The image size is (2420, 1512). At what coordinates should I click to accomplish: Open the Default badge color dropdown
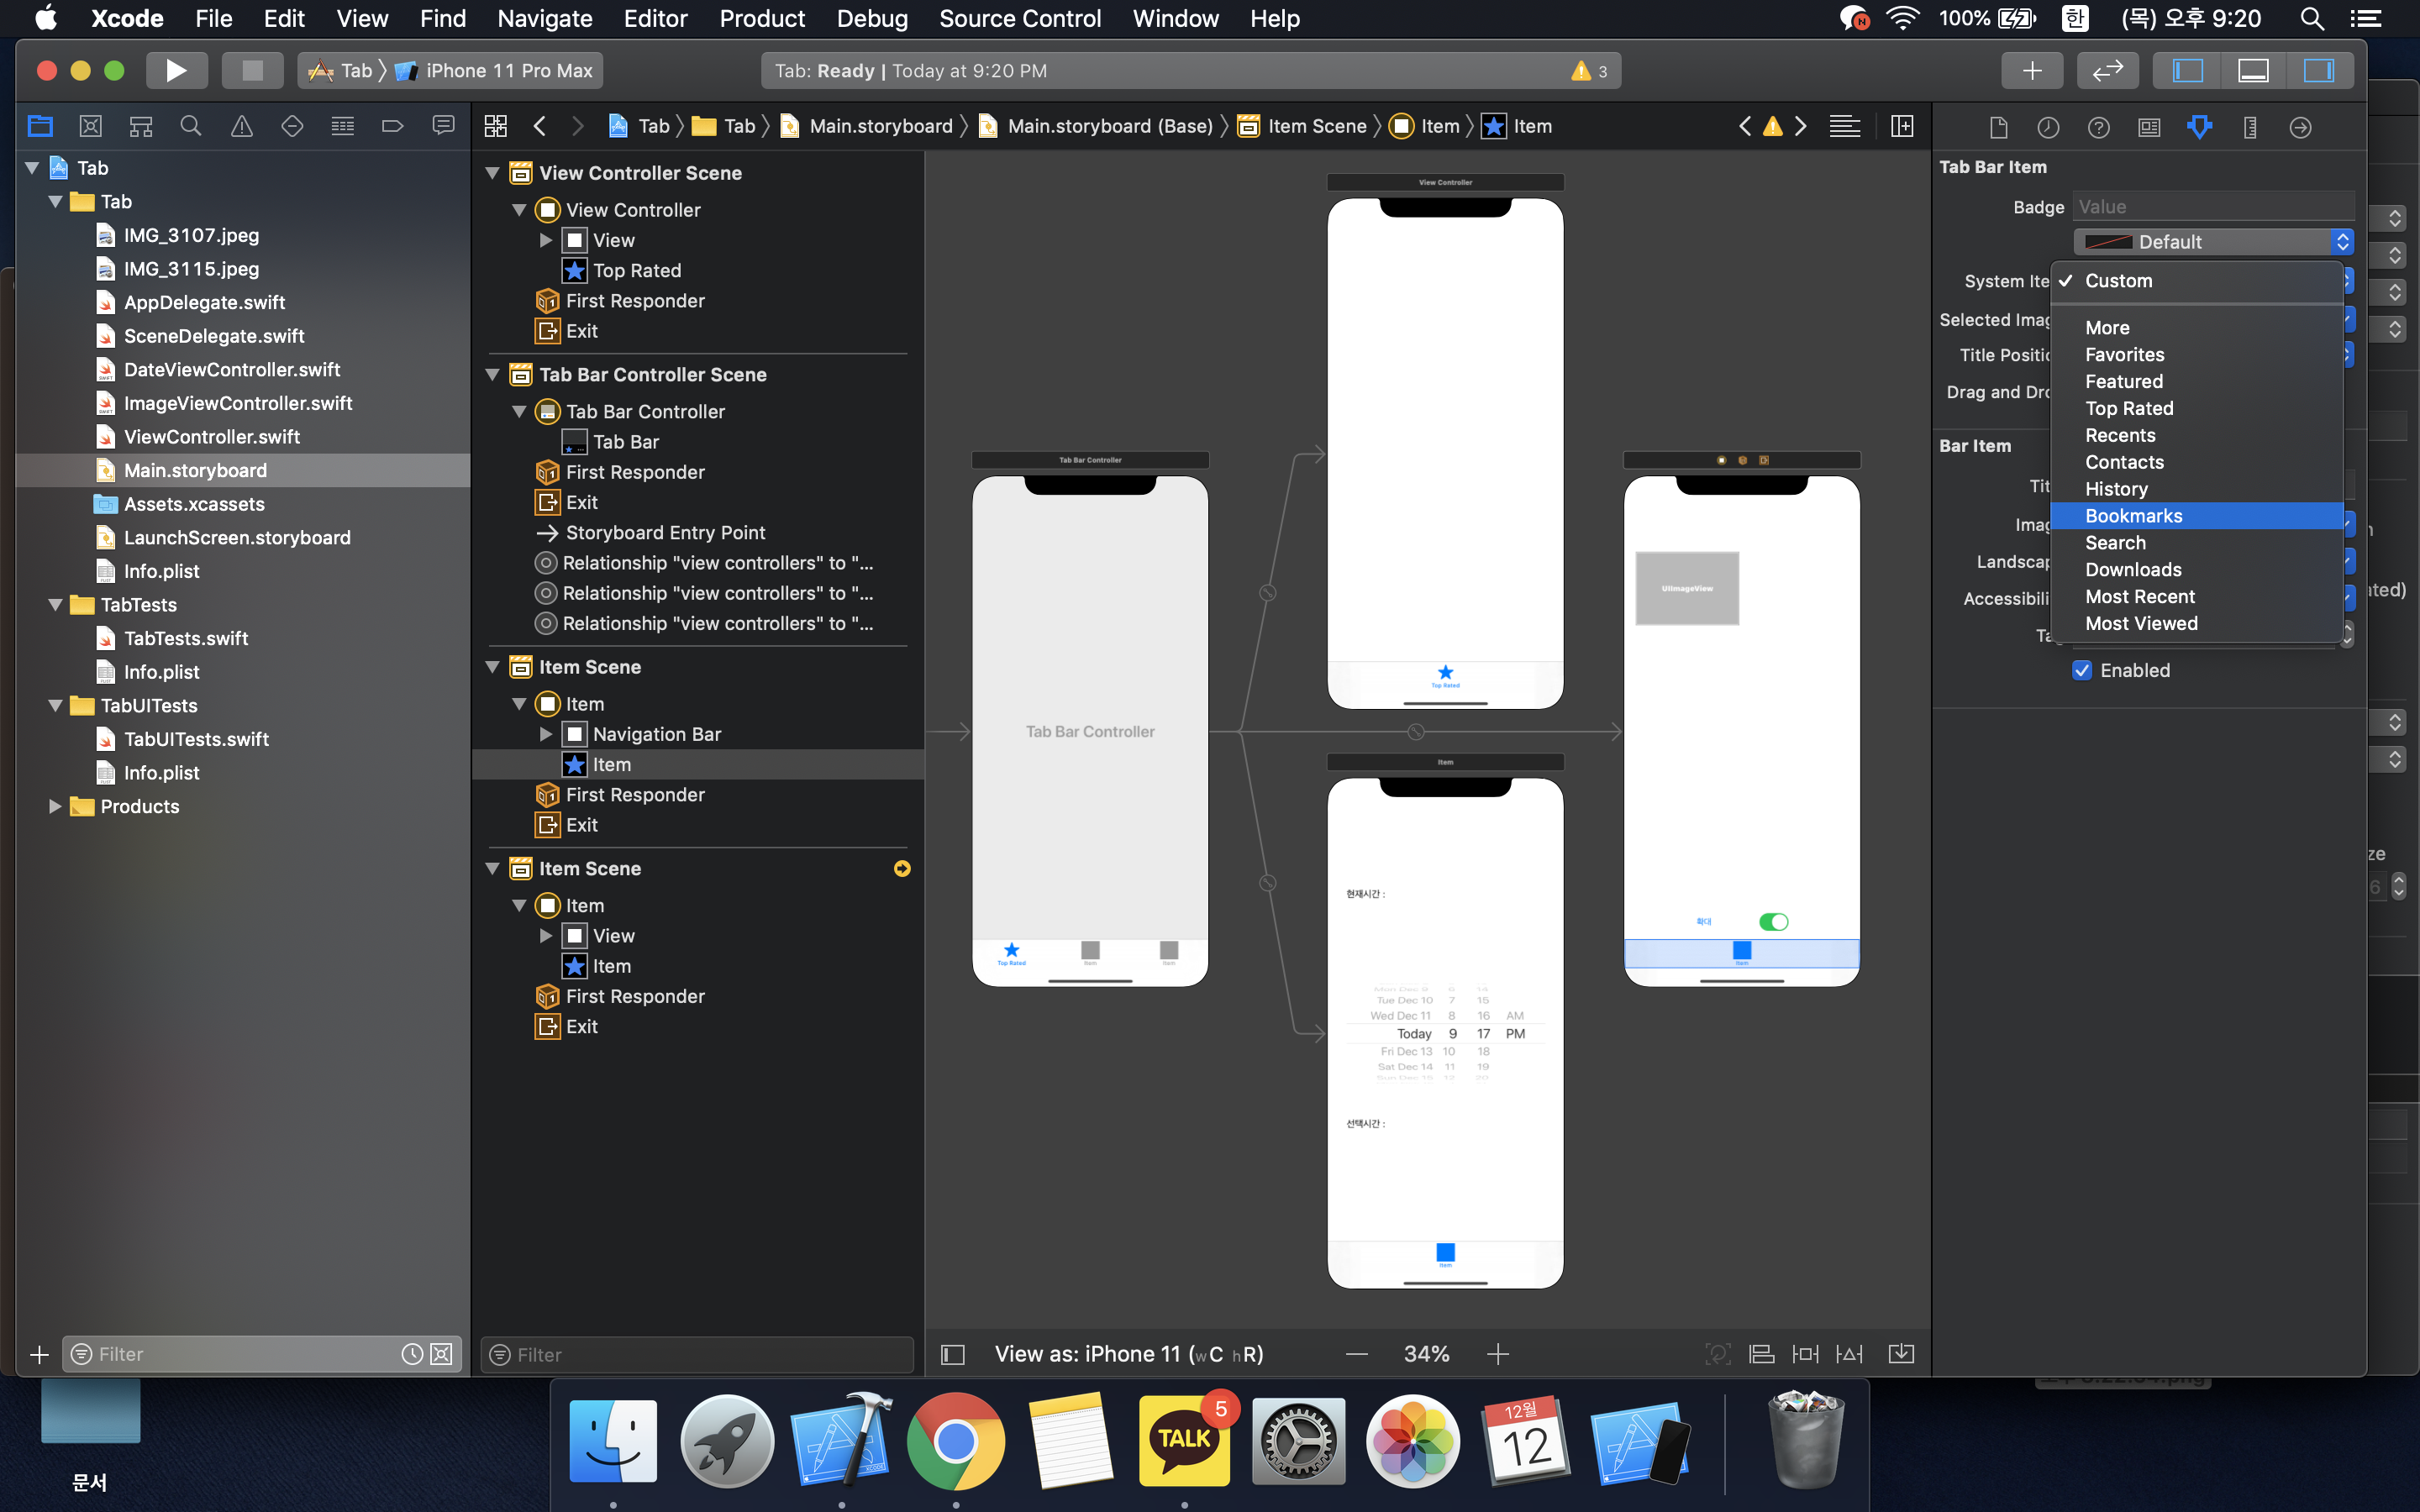click(x=2213, y=242)
